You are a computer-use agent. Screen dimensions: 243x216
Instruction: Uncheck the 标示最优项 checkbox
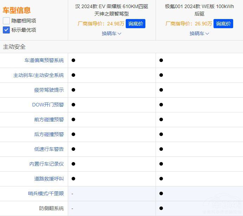[6, 30]
